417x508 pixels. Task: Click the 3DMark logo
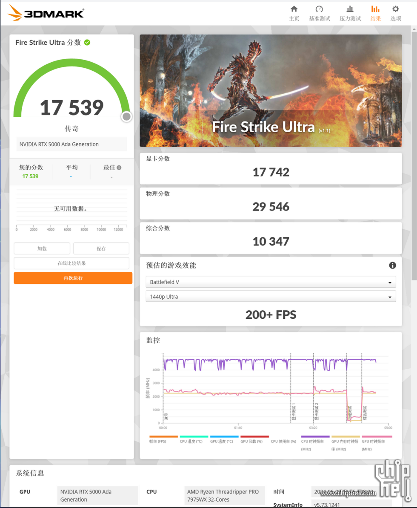click(x=46, y=13)
